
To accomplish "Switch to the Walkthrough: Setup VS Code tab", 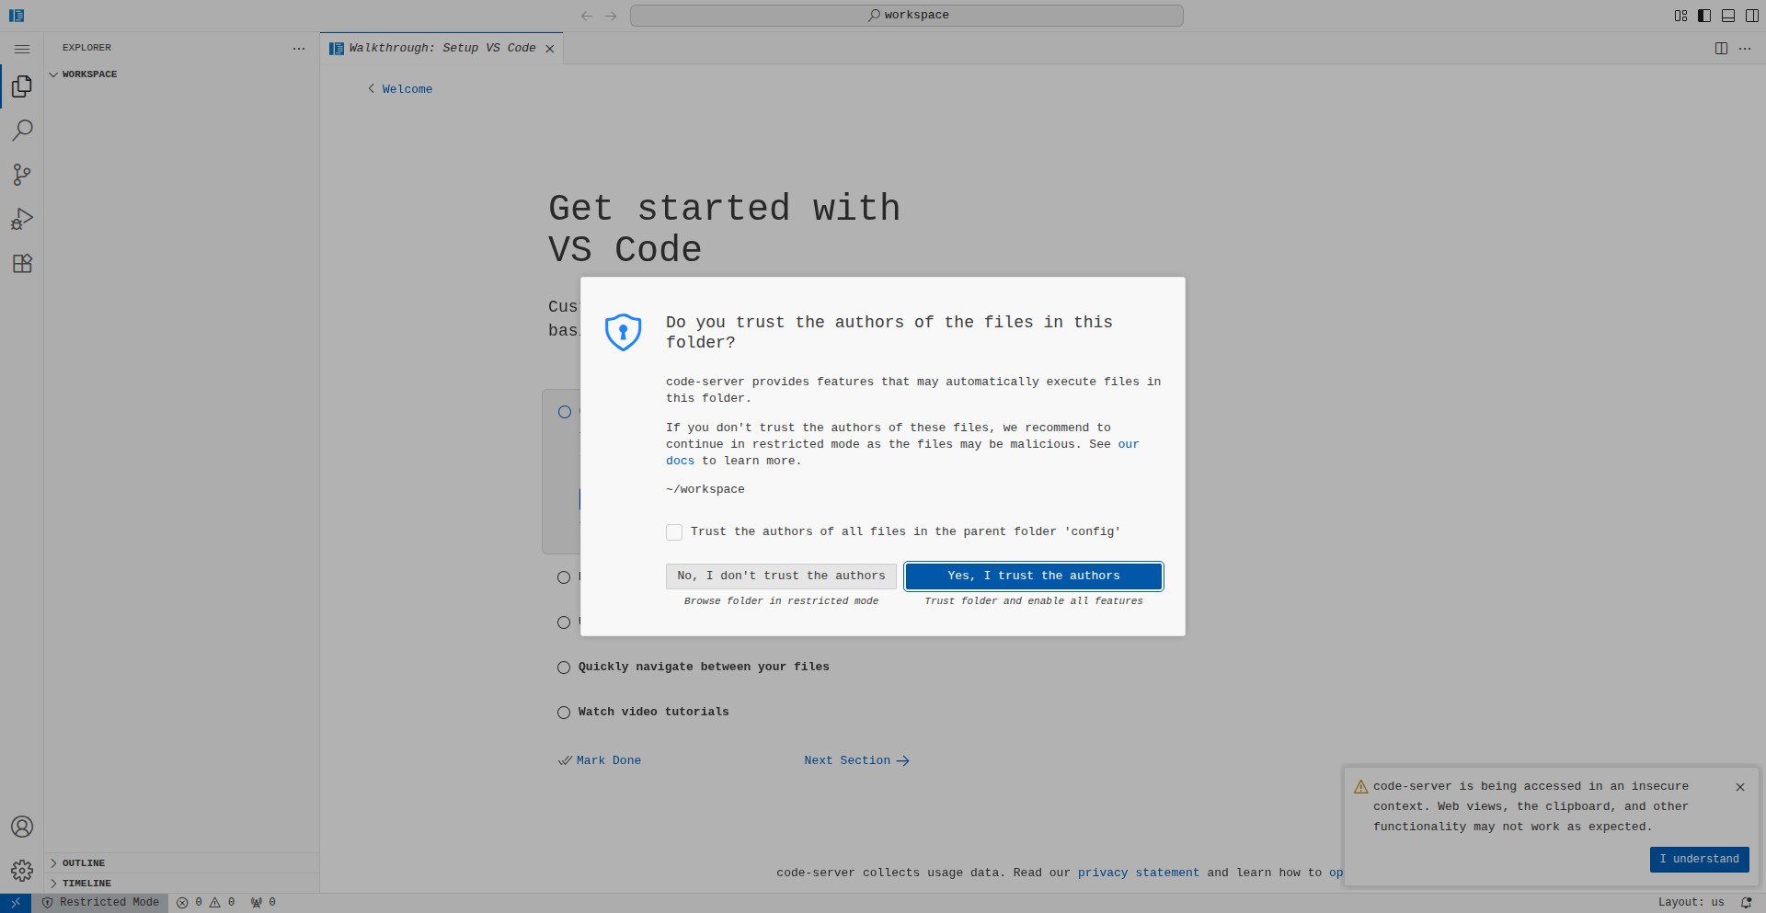I will tap(441, 49).
